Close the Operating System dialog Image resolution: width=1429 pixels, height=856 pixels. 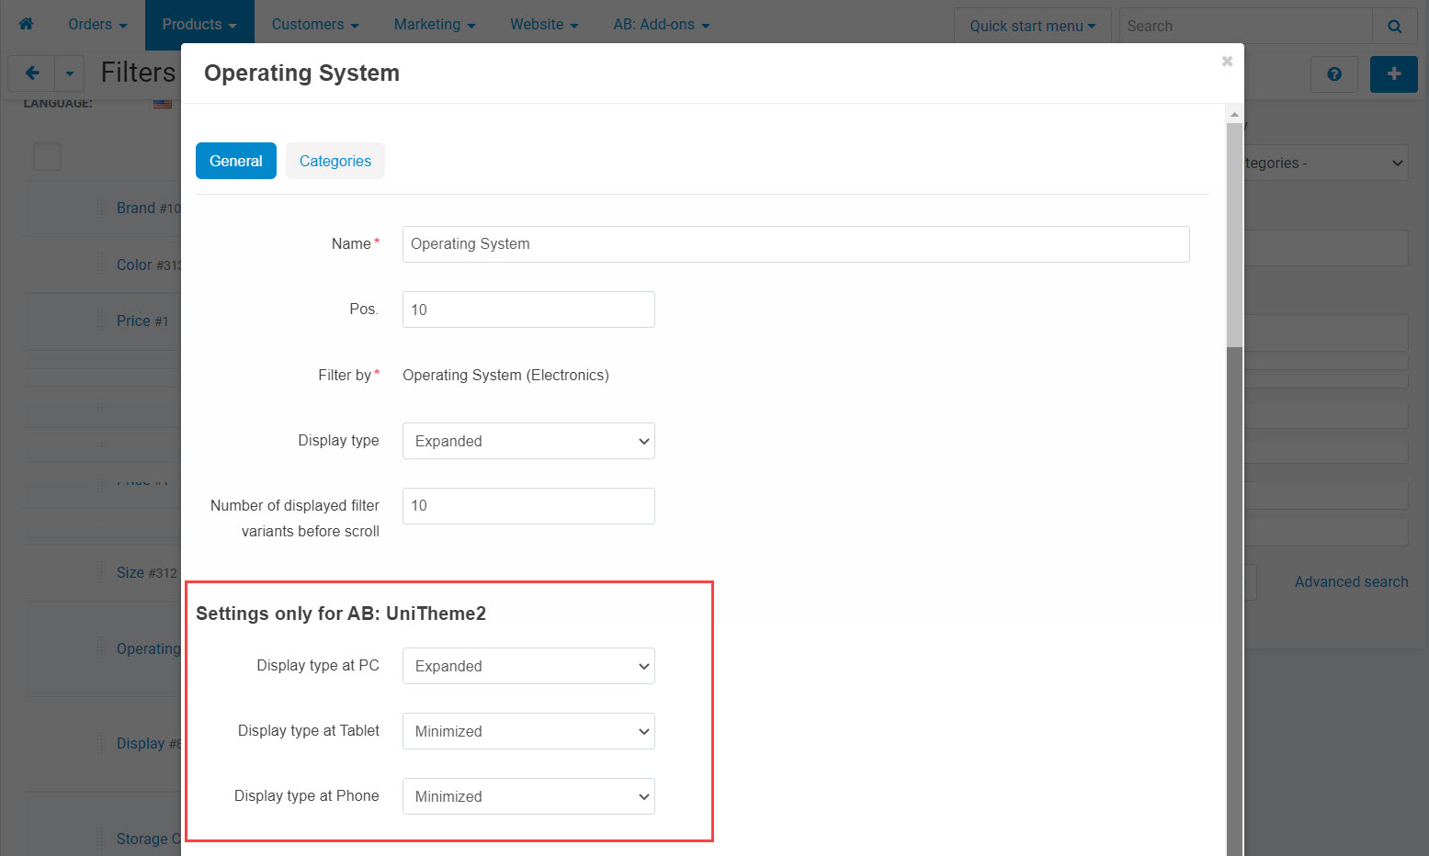click(1227, 62)
